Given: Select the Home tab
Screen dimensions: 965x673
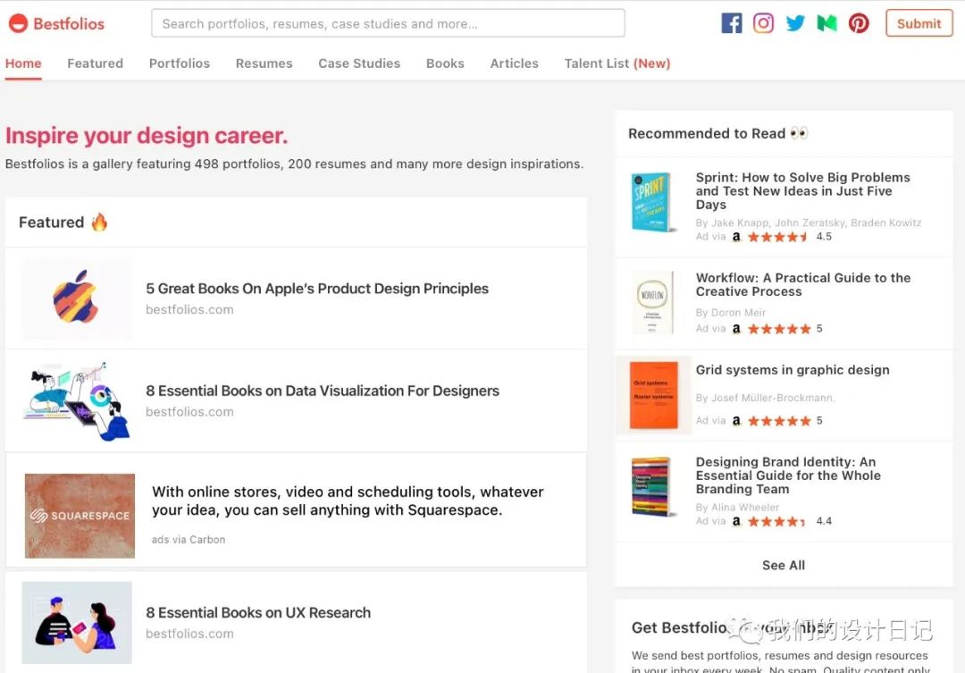Looking at the screenshot, I should coord(23,63).
